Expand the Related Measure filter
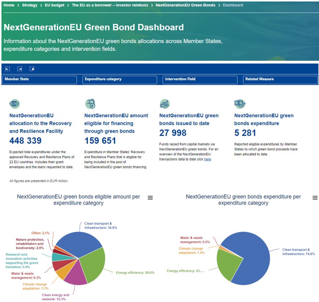319x302 pixels. (280, 80)
